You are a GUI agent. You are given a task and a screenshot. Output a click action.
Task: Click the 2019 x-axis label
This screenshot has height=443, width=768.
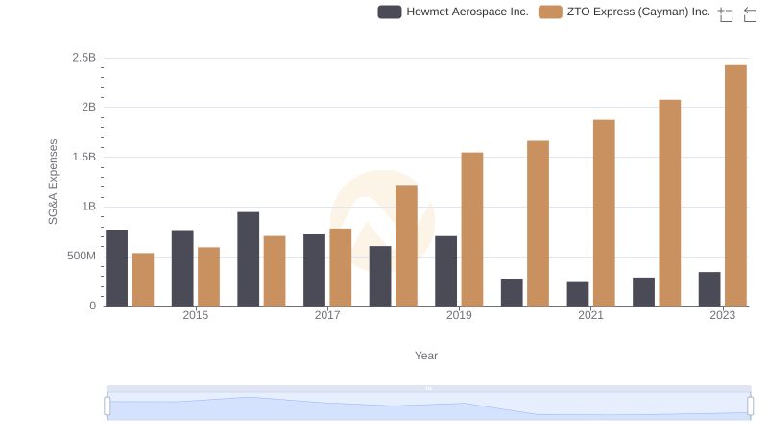coord(459,315)
